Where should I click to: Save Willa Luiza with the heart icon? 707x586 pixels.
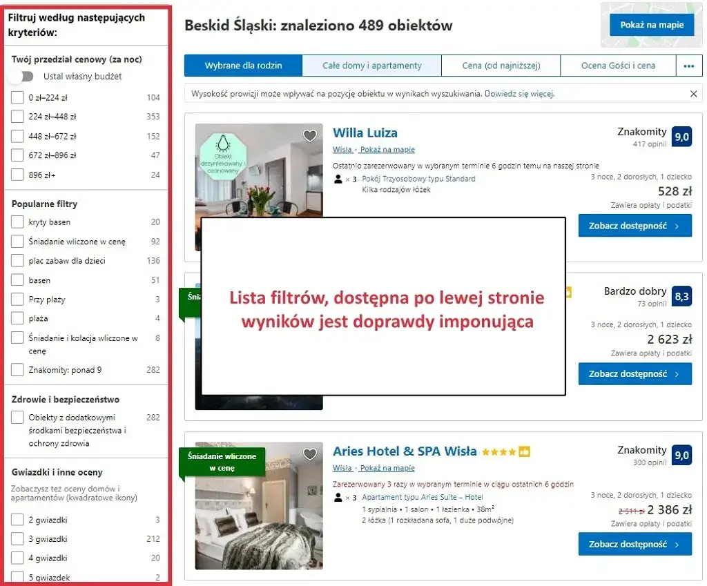coord(309,136)
